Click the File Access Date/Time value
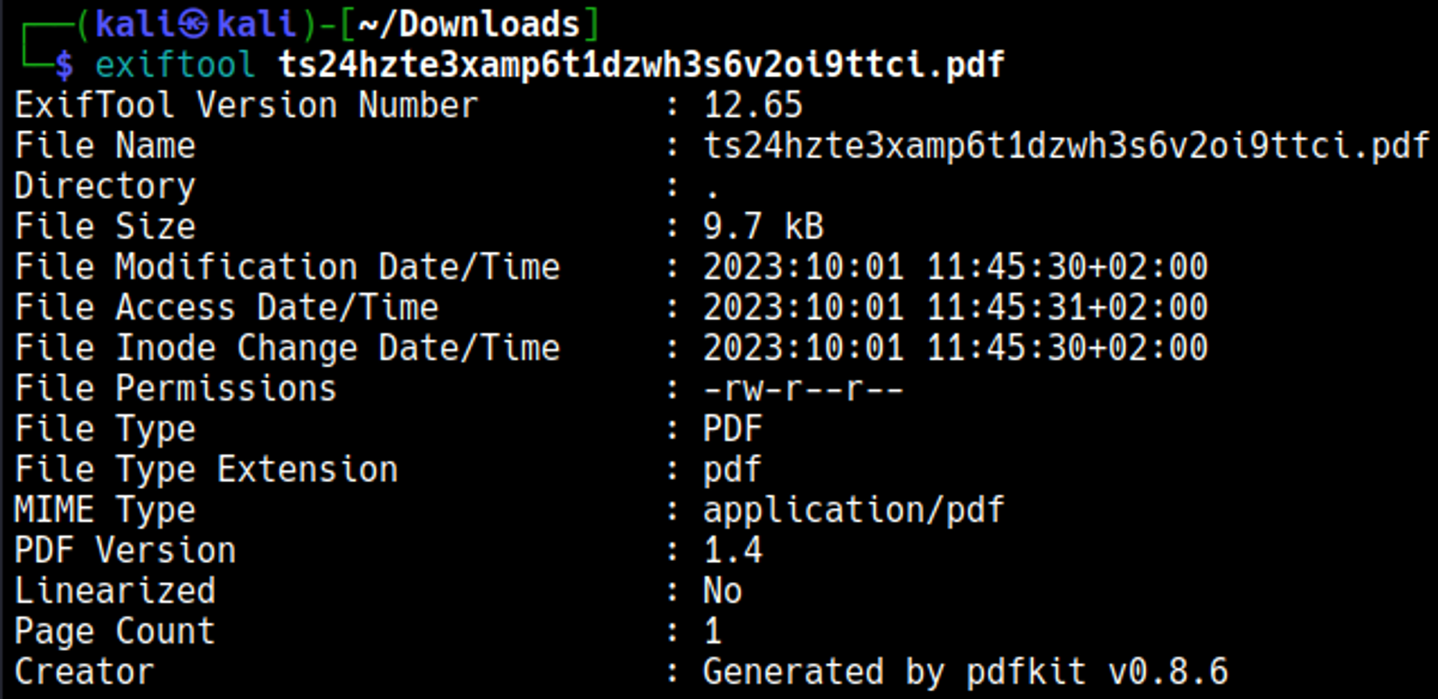Screen dimensions: 1438x699 coord(955,307)
